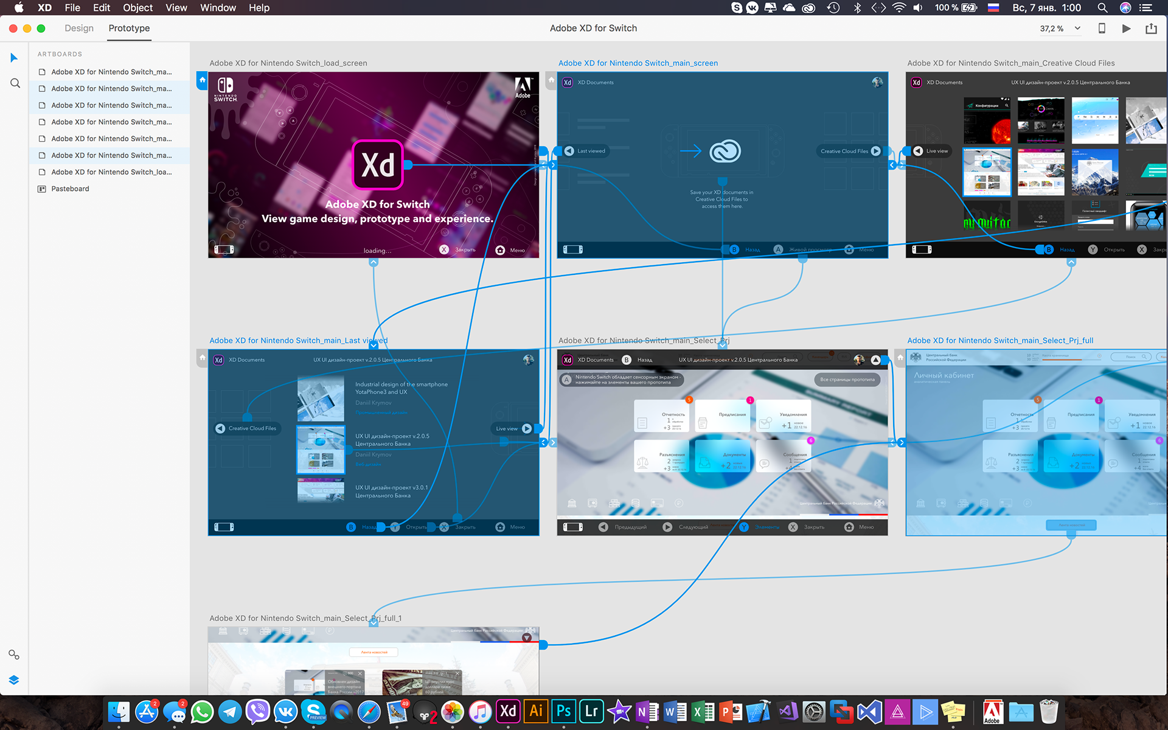The image size is (1168, 730).
Task: Open the File menu
Action: 72,8
